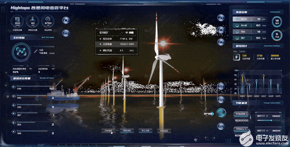Click the lightning bolt generation icon
This screenshot has width=290, height=147.
tap(236, 58)
